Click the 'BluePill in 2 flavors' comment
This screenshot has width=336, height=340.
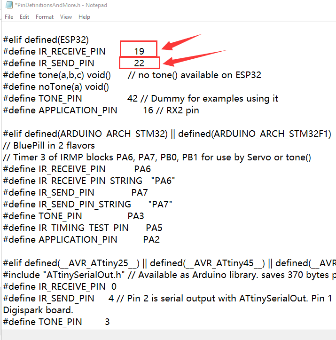49,145
